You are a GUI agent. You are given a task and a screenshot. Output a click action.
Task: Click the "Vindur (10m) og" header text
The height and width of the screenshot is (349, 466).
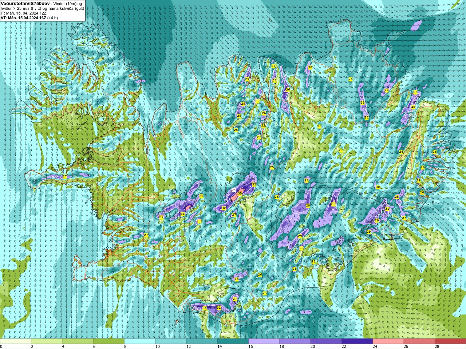pyautogui.click(x=68, y=4)
